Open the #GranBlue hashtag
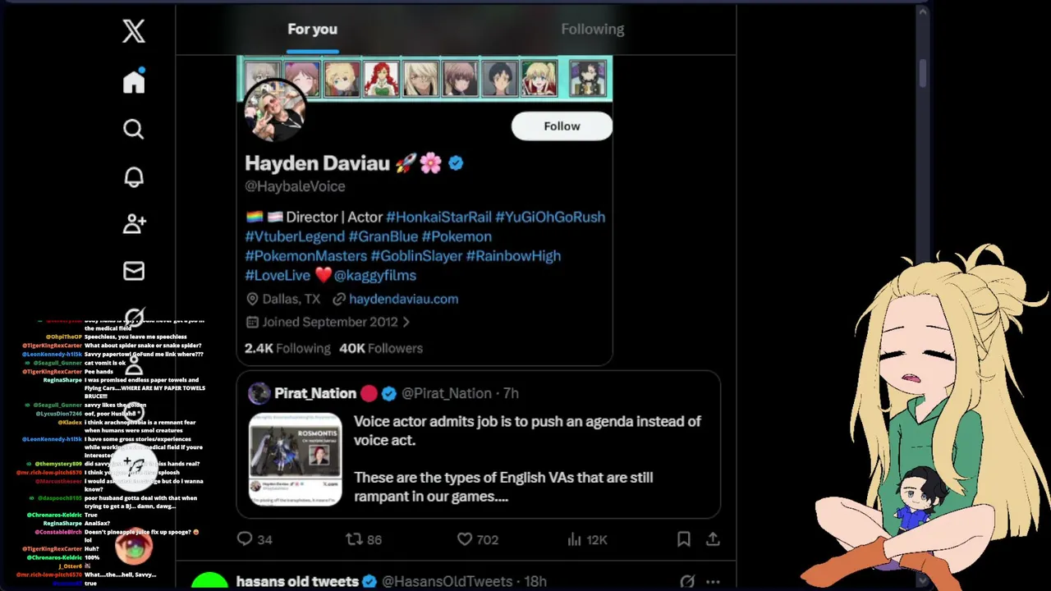 tap(383, 236)
